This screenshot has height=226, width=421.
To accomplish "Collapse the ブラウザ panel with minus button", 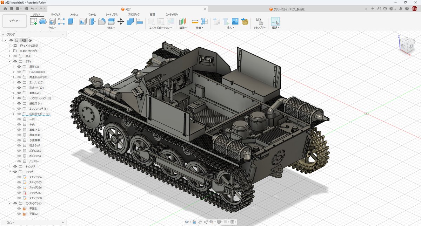I will (63, 34).
